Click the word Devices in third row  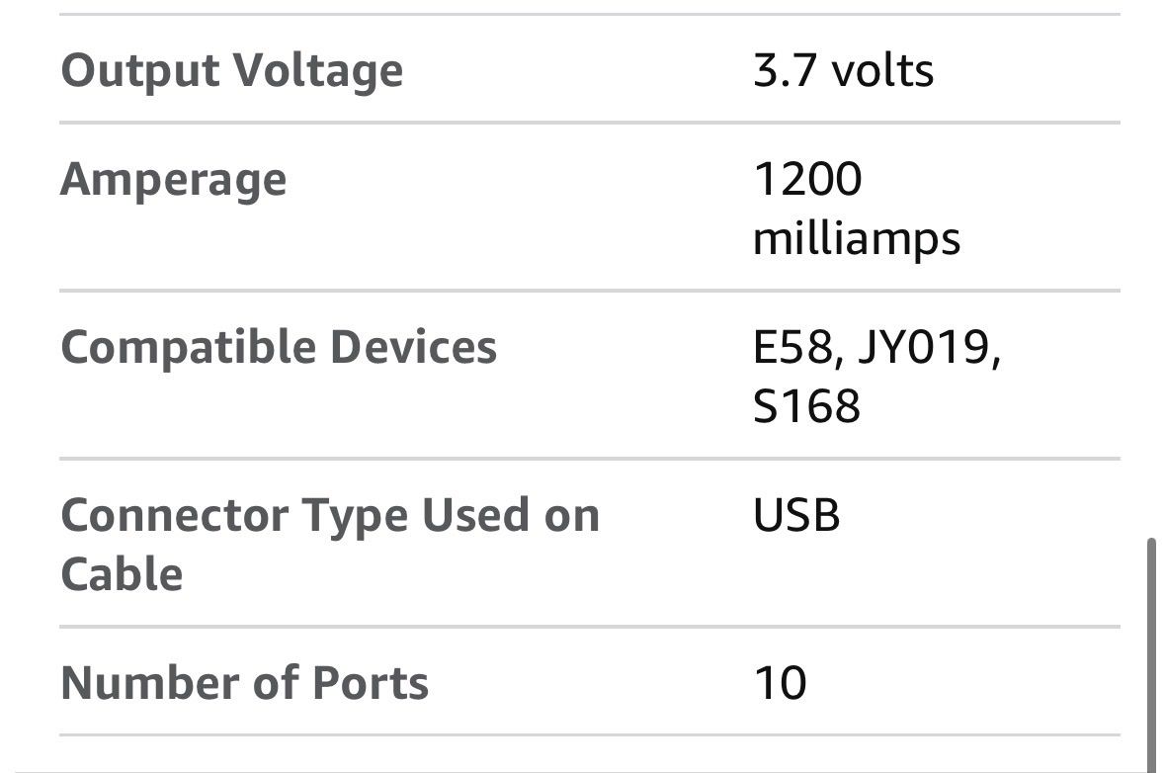coord(413,347)
